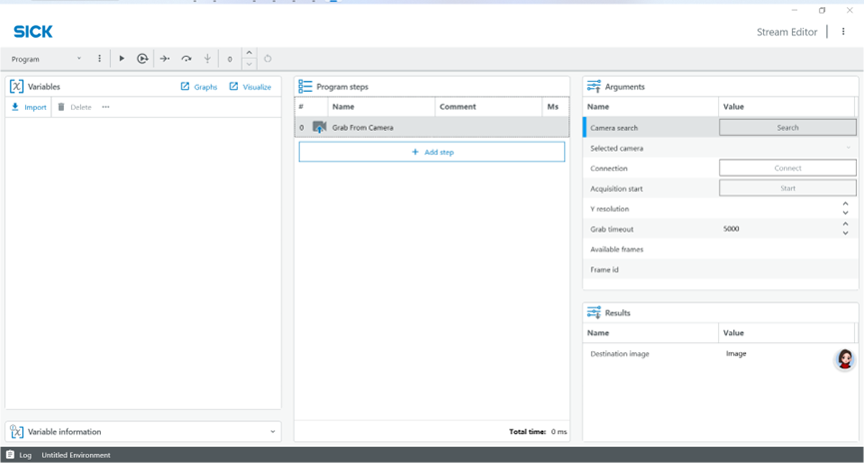Expand the Selected camera dropdown

848,149
